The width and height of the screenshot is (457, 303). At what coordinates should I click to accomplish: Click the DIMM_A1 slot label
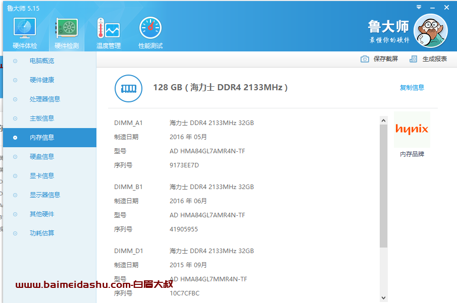coord(128,123)
